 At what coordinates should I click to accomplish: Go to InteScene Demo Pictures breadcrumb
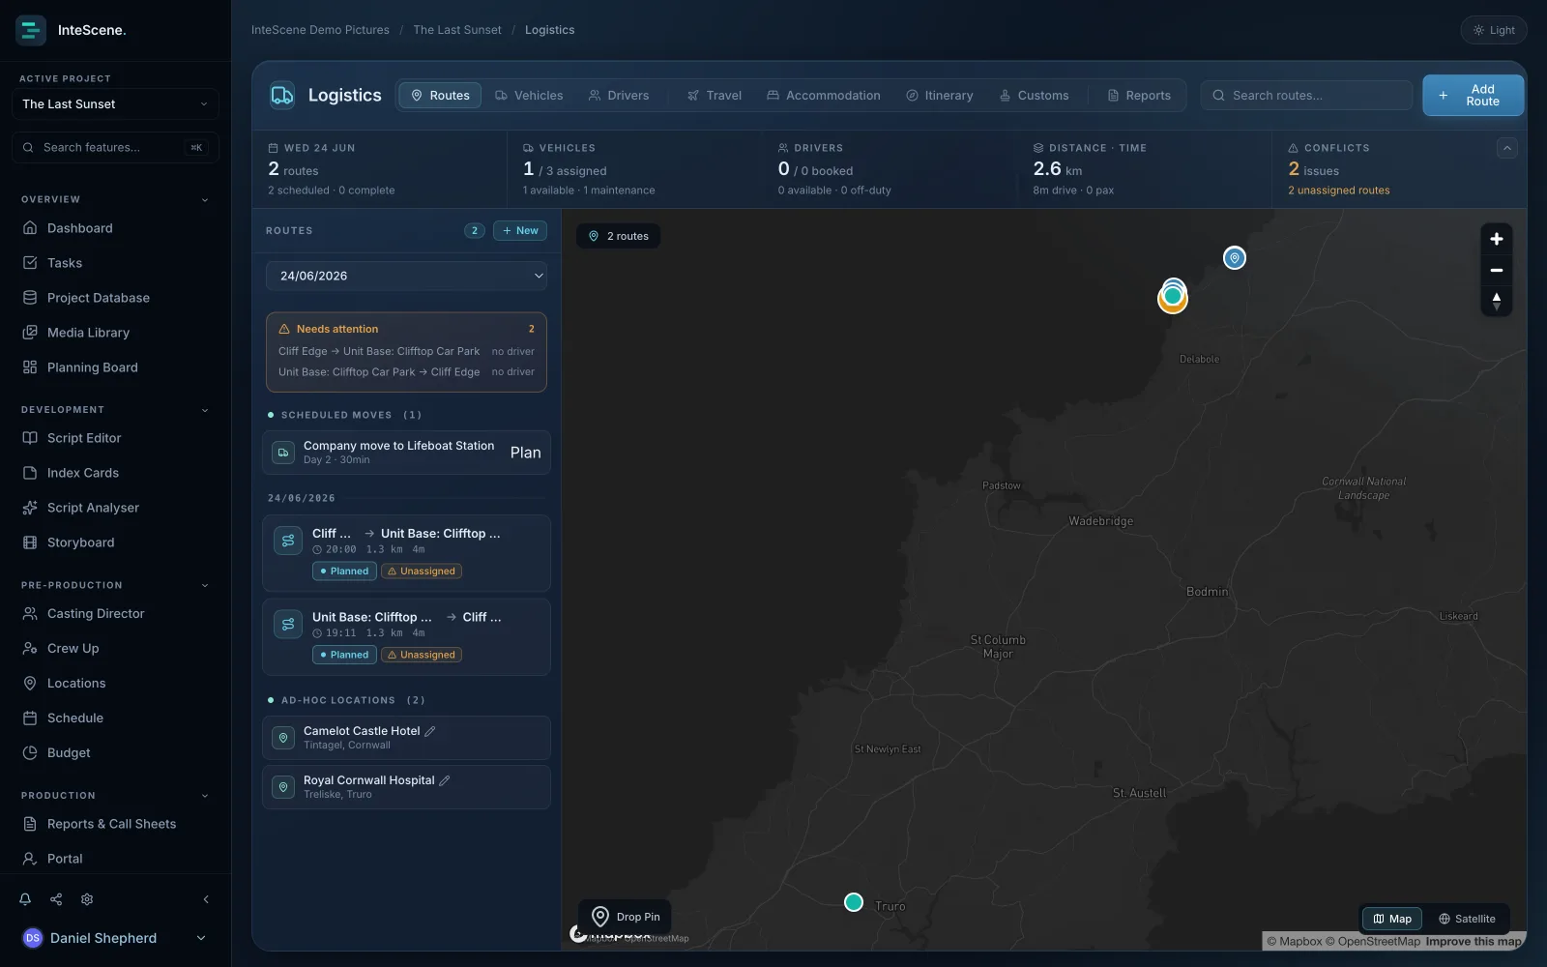tap(320, 30)
